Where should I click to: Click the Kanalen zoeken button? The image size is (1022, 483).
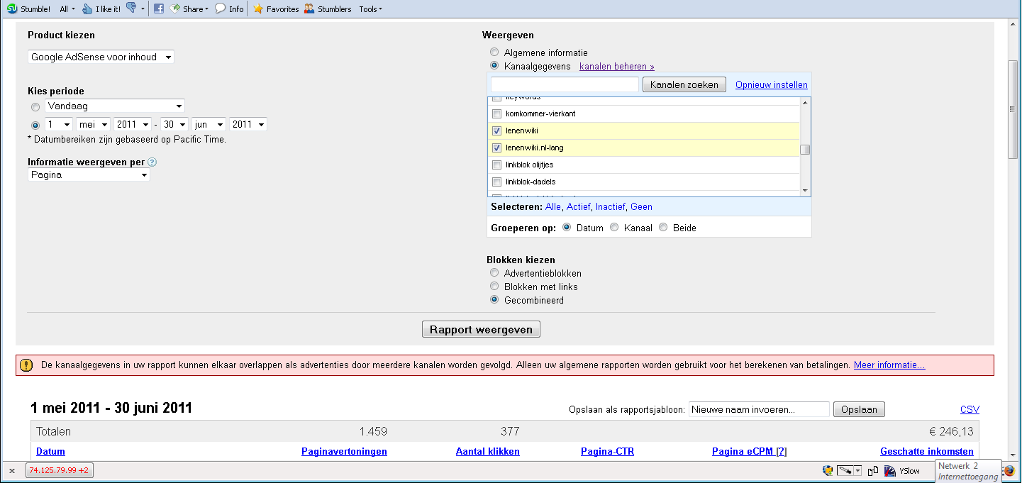pyautogui.click(x=684, y=84)
